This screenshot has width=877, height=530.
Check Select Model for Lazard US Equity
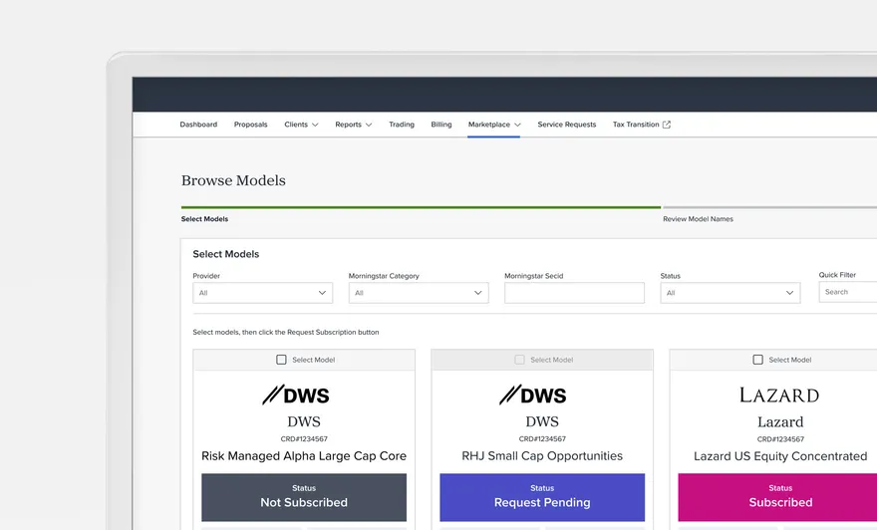(x=757, y=360)
